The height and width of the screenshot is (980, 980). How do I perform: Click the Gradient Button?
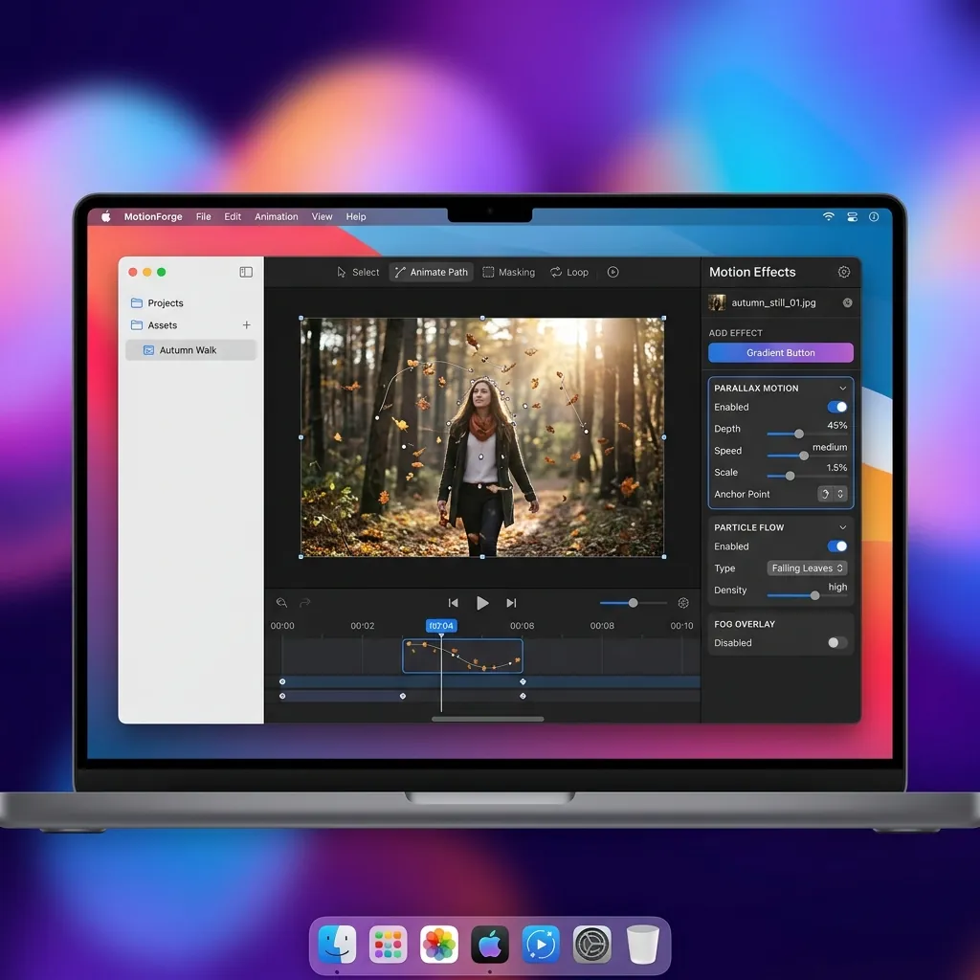781,352
